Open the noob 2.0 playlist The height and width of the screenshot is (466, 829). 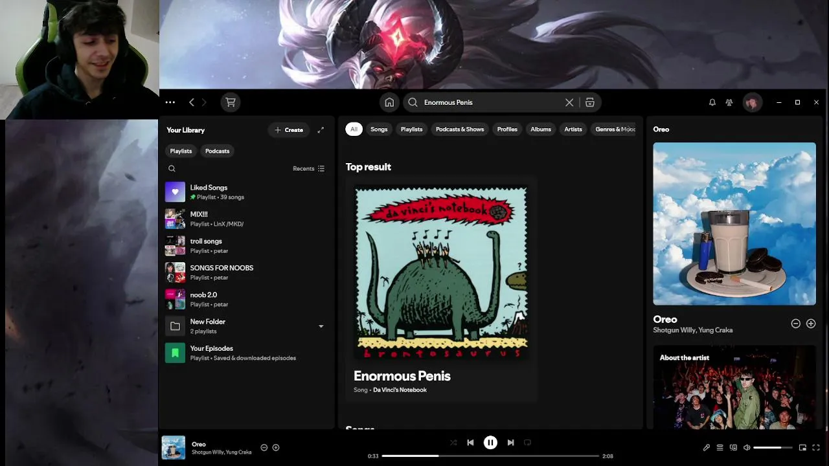(246, 299)
